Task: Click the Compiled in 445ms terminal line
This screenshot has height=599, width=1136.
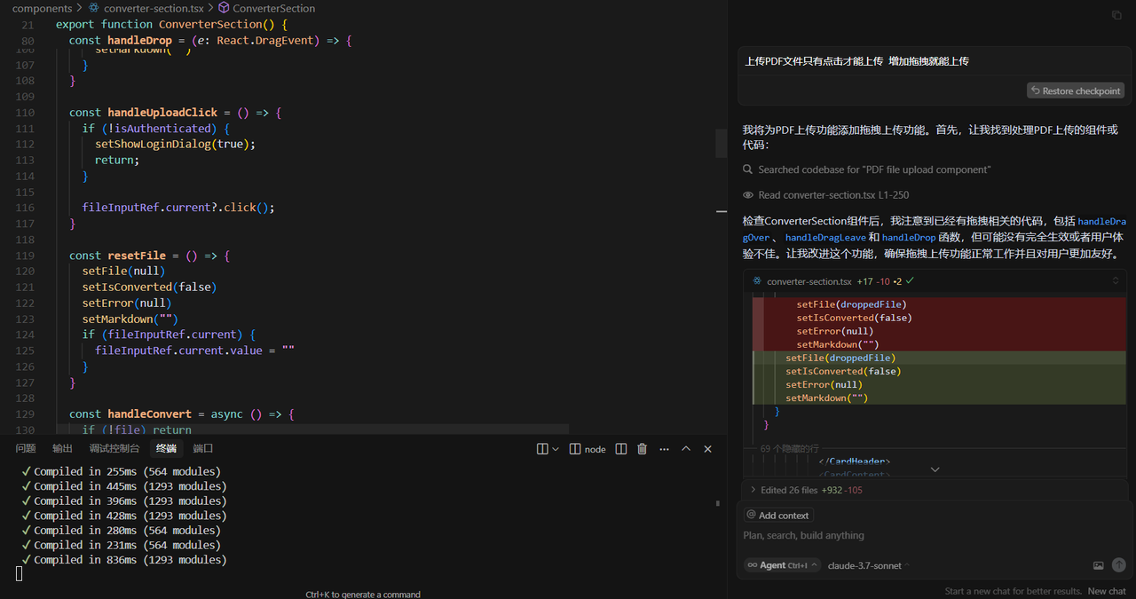Action: [124, 486]
